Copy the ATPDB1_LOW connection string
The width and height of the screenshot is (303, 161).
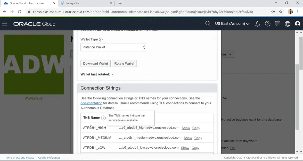click(x=195, y=148)
